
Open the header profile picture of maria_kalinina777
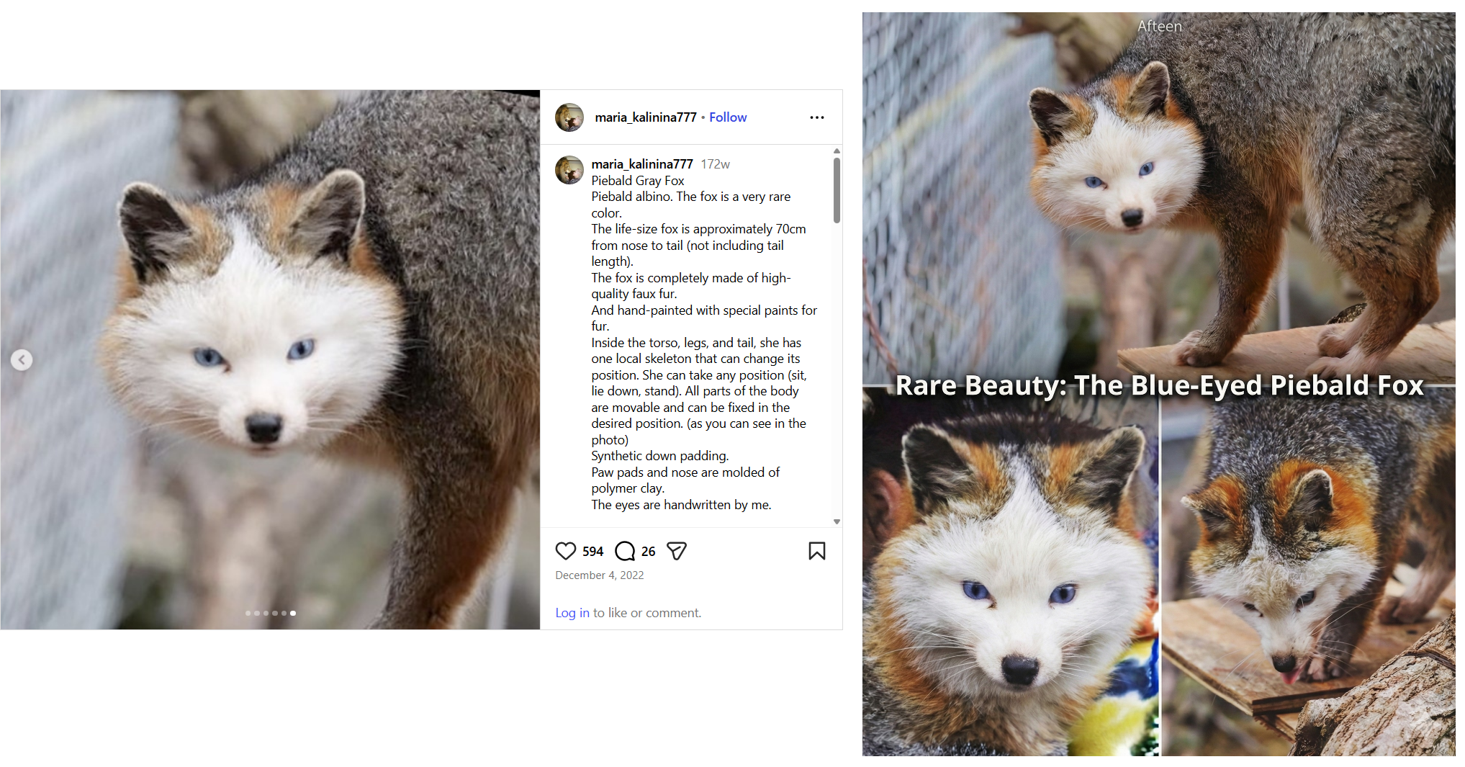coord(569,117)
